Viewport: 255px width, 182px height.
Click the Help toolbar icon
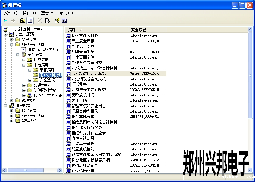57,21
